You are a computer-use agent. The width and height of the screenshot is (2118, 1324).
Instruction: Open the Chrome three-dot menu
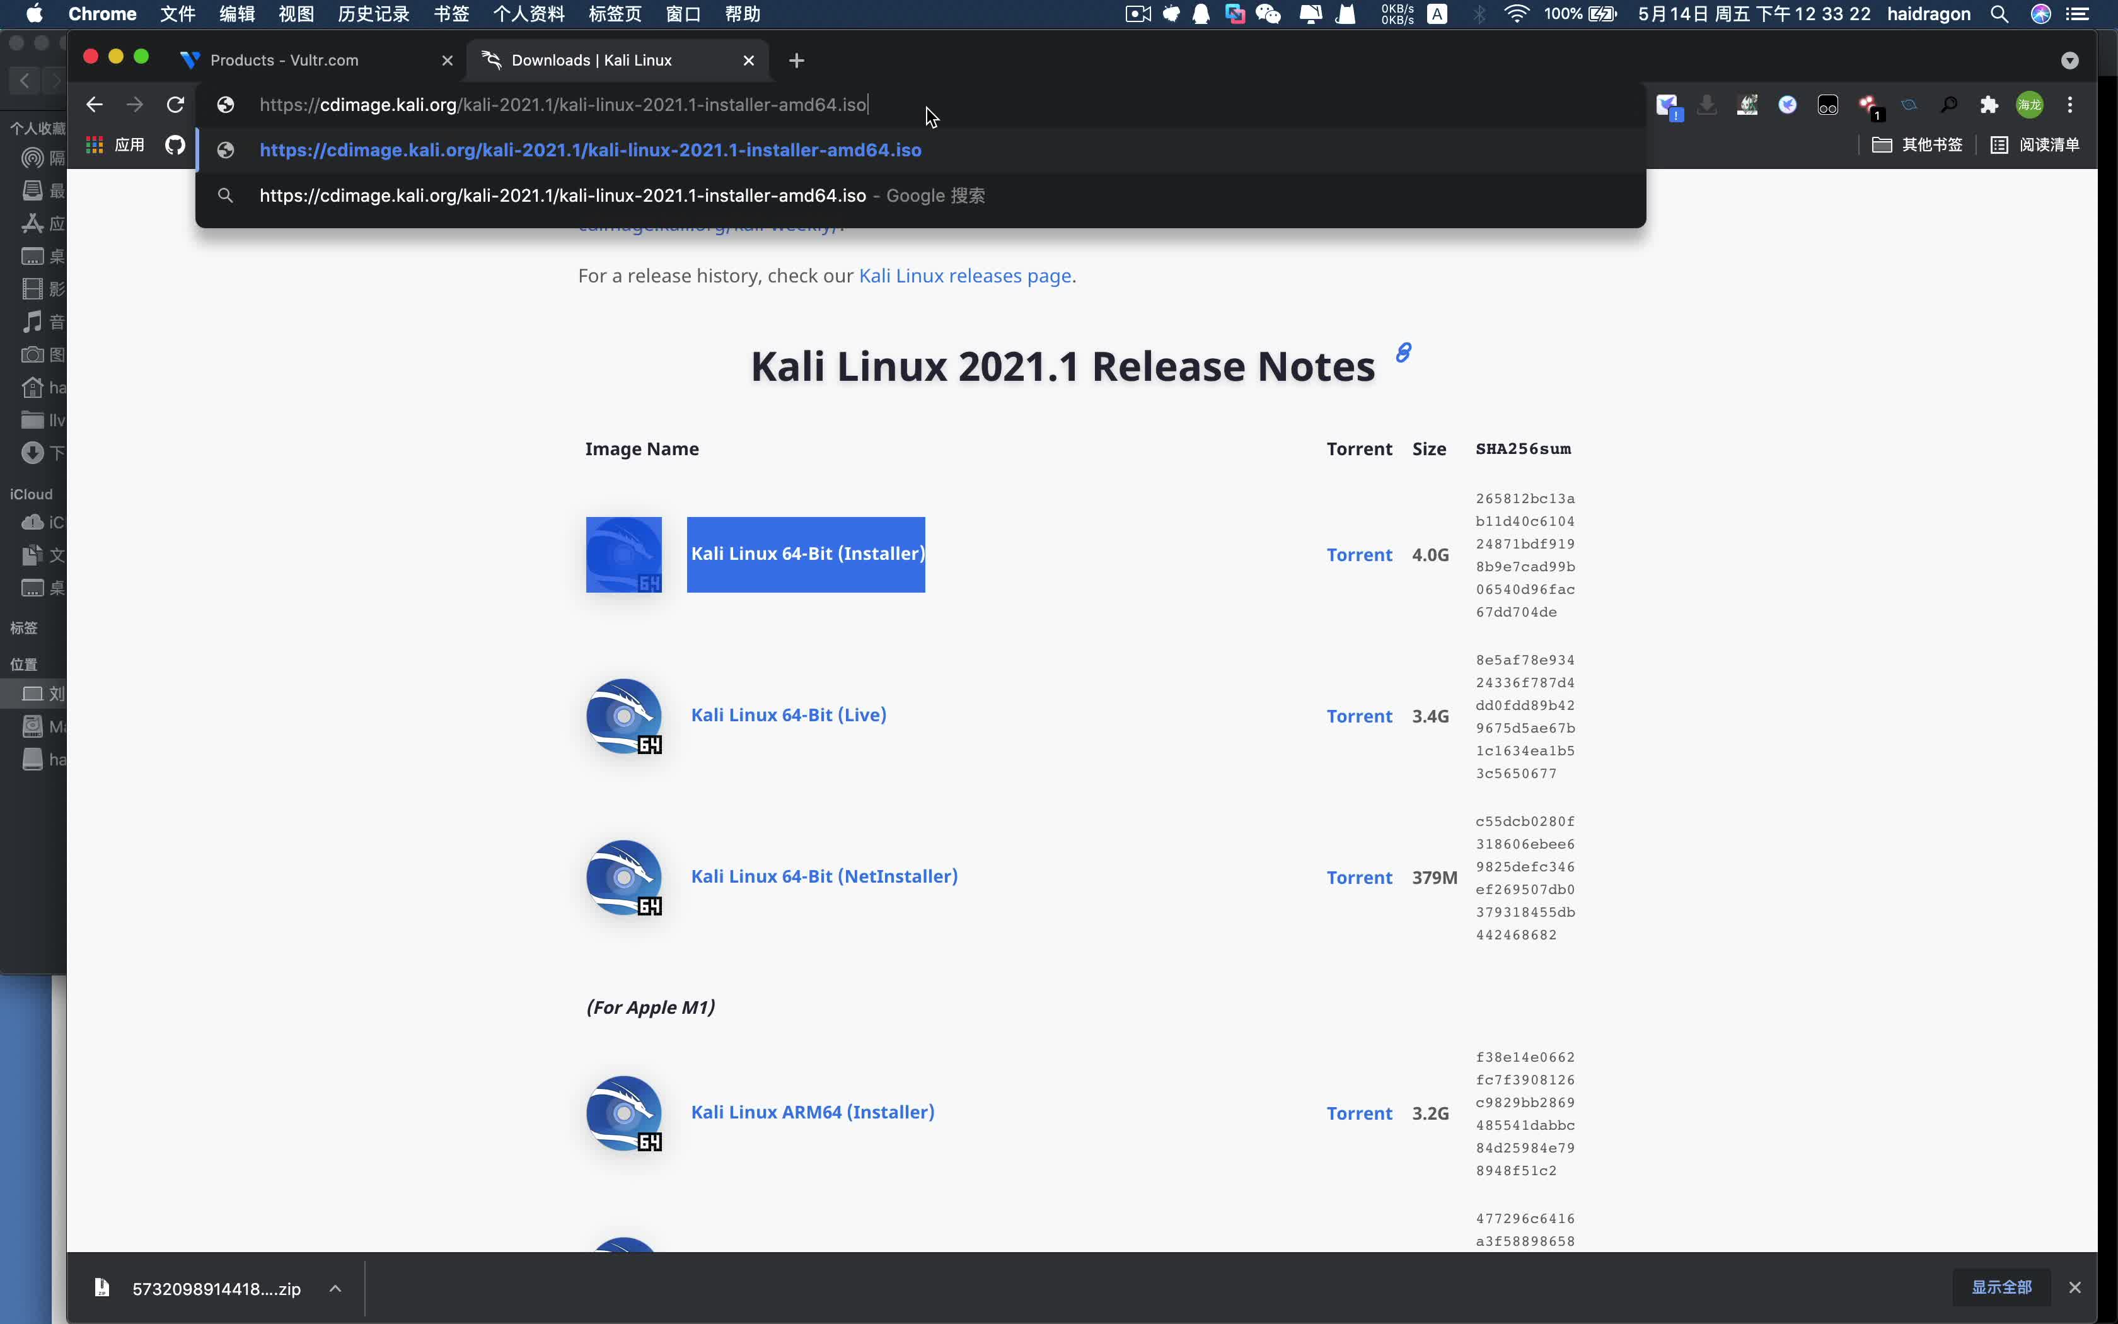pos(2070,105)
